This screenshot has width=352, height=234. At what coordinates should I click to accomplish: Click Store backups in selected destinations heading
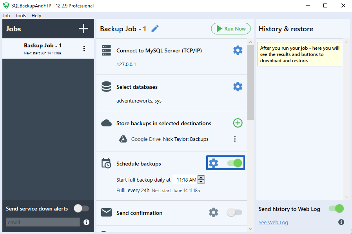(164, 123)
